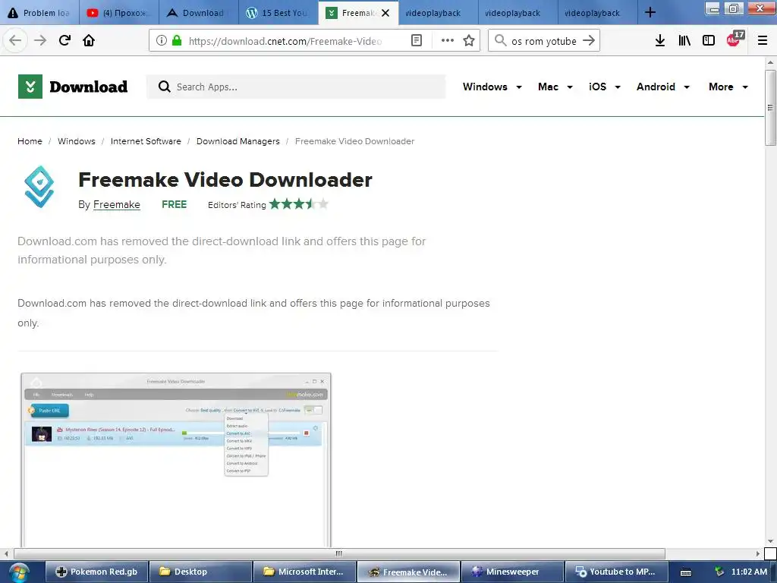Screen dimensions: 777x583
Task: Open Minesweeper from the taskbar
Action: click(512, 572)
